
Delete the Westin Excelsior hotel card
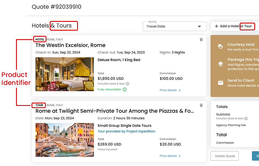coord(201,39)
